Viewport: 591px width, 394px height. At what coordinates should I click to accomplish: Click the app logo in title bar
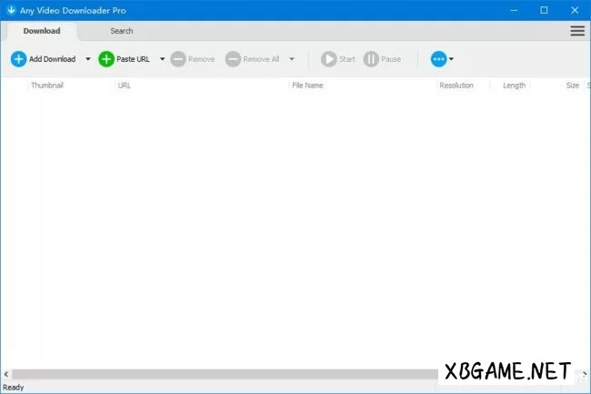[x=10, y=10]
